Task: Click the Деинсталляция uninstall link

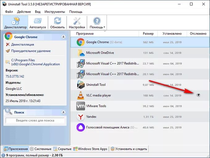Action: [x=23, y=44]
